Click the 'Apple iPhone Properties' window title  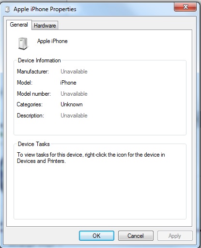pos(45,9)
